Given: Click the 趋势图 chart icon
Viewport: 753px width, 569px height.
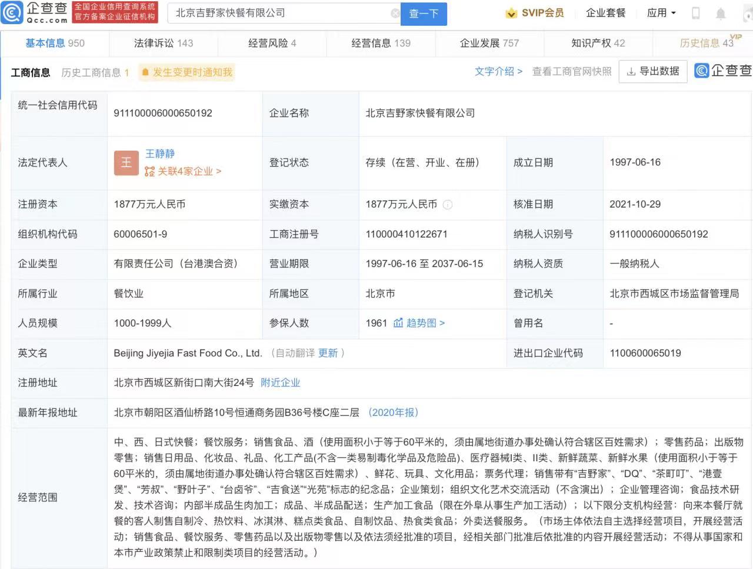Looking at the screenshot, I should (398, 323).
